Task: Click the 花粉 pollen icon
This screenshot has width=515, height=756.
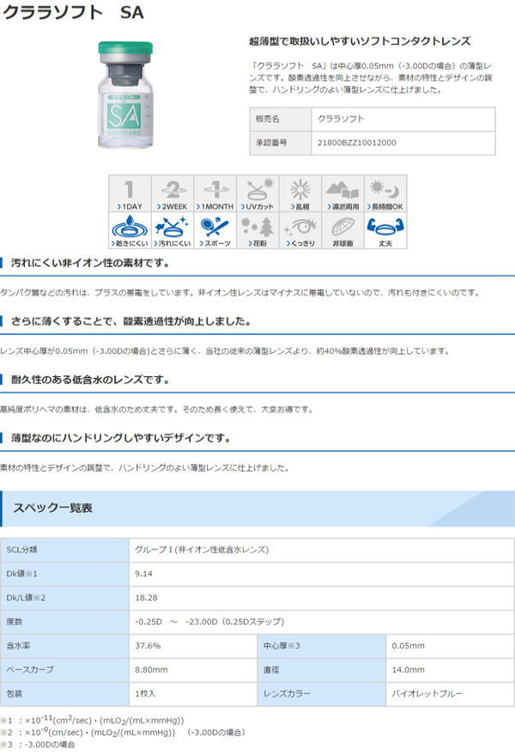Action: [257, 230]
